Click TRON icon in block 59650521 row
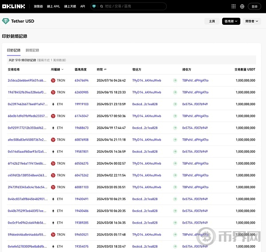The width and height of the screenshot is (266, 252). click(53, 235)
